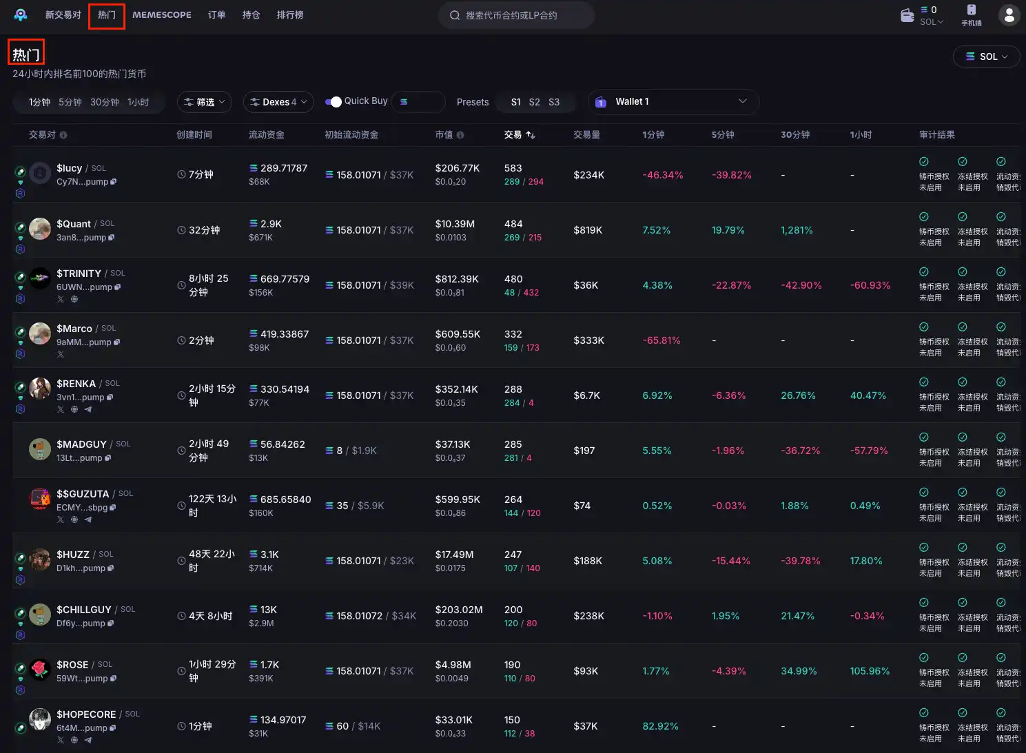Expand the 筛选 filter dropdown

[x=205, y=102]
